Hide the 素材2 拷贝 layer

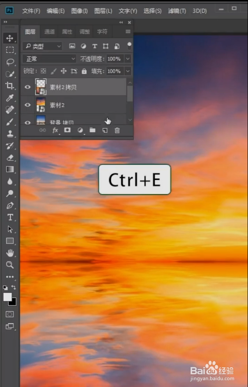coord(28,87)
